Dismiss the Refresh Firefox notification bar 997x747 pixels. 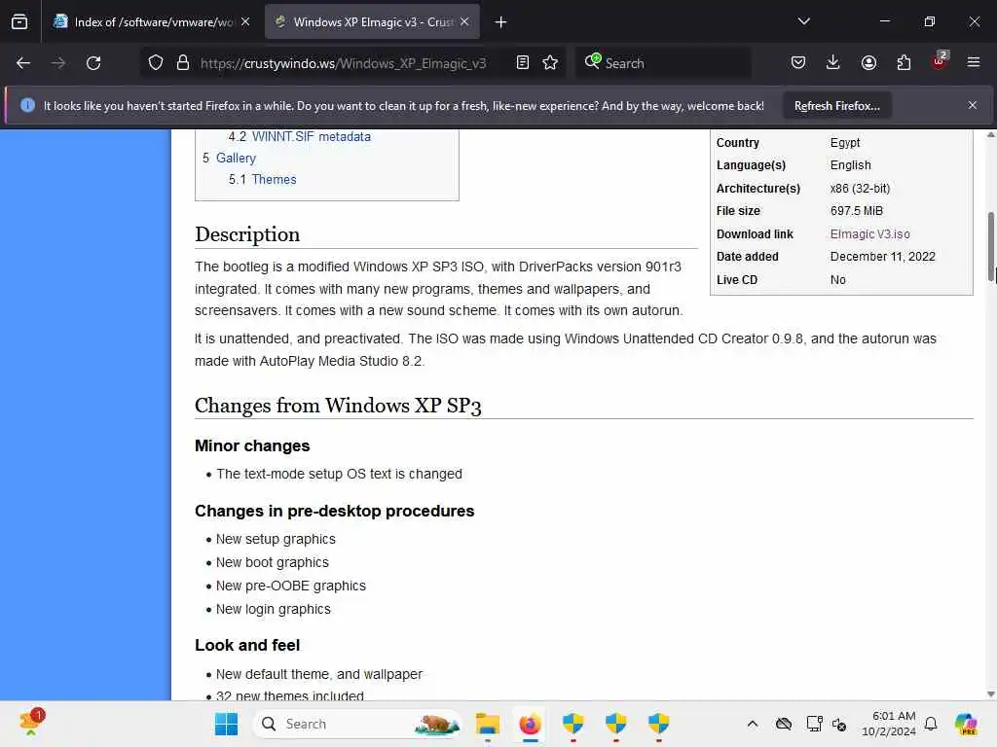click(x=973, y=105)
